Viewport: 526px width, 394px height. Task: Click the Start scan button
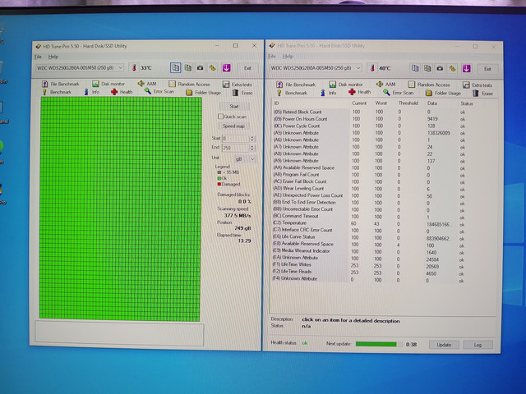pos(234,106)
